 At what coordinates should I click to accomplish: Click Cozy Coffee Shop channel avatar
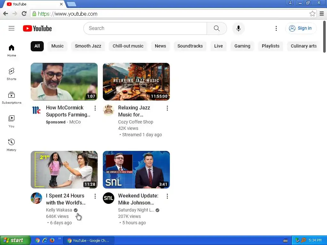click(109, 110)
